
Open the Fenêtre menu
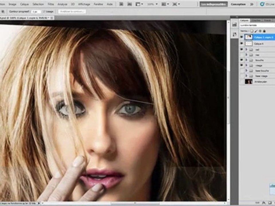point(98,4)
